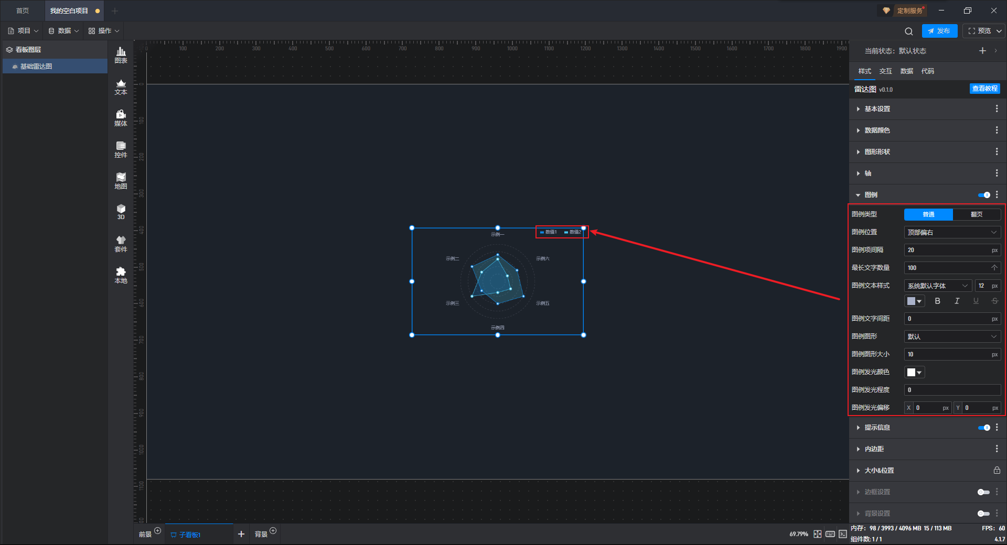Apply underline to legend text
Screen dimensions: 1007x545
click(976, 301)
